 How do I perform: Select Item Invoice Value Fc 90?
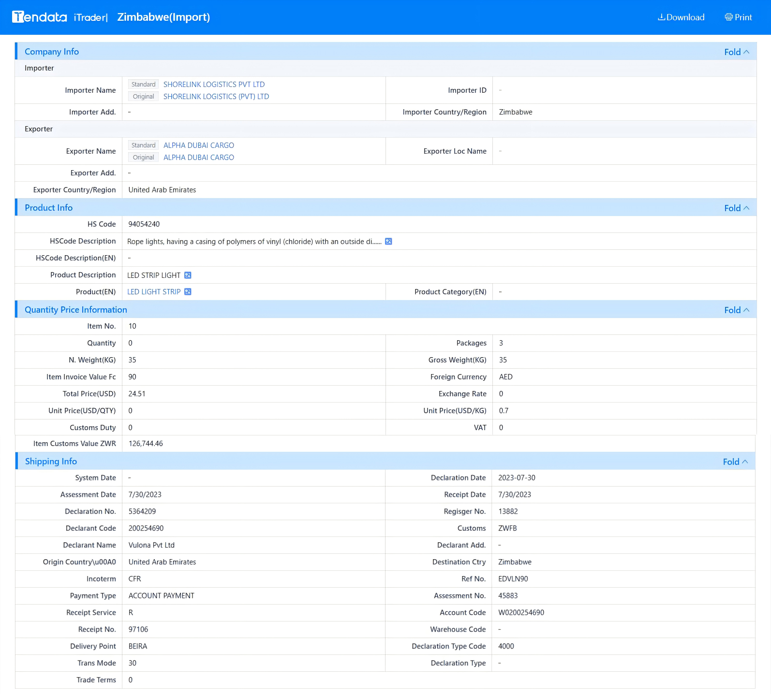[x=133, y=377]
